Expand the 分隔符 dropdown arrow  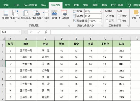point(46,21)
